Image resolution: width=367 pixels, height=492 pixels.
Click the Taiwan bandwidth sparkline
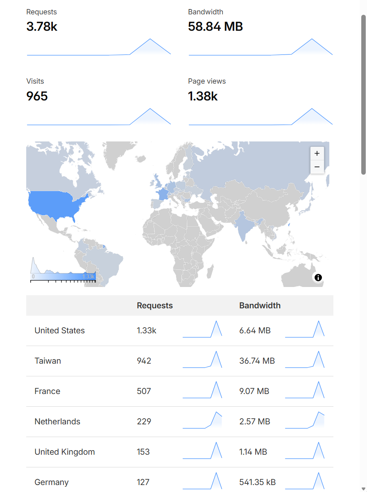pyautogui.click(x=305, y=360)
